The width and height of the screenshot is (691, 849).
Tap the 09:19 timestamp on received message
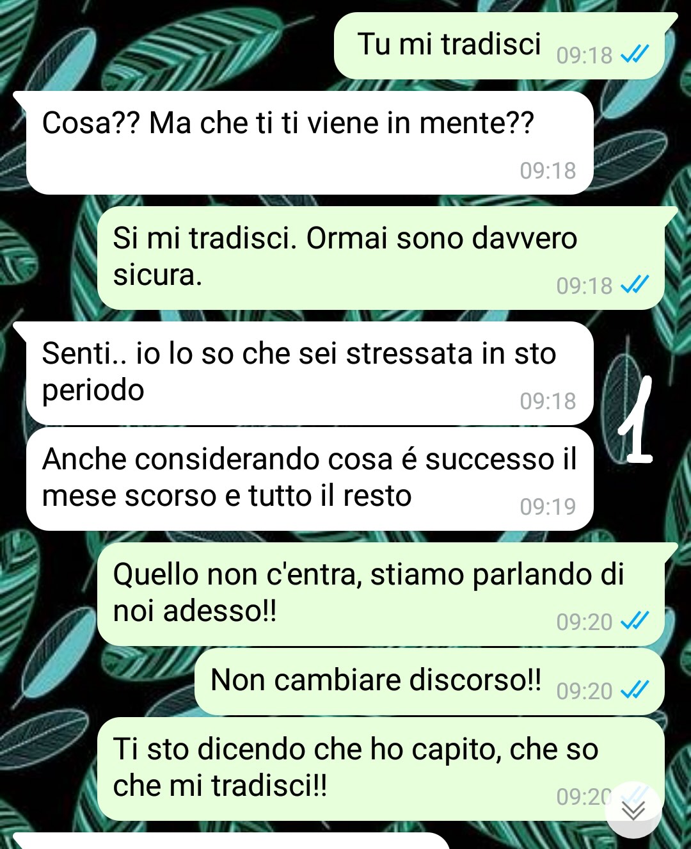548,506
